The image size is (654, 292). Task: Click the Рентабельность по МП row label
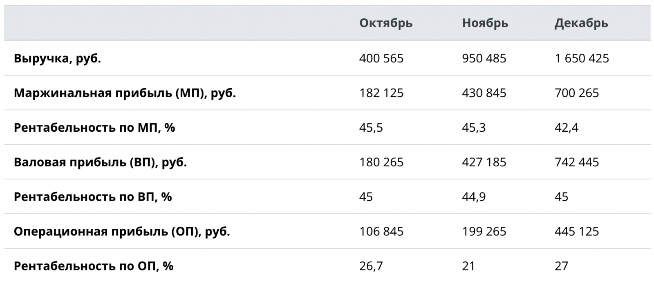[x=94, y=128]
